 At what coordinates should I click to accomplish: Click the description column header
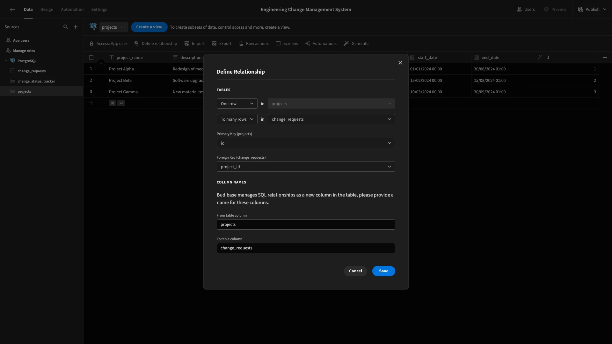click(187, 57)
